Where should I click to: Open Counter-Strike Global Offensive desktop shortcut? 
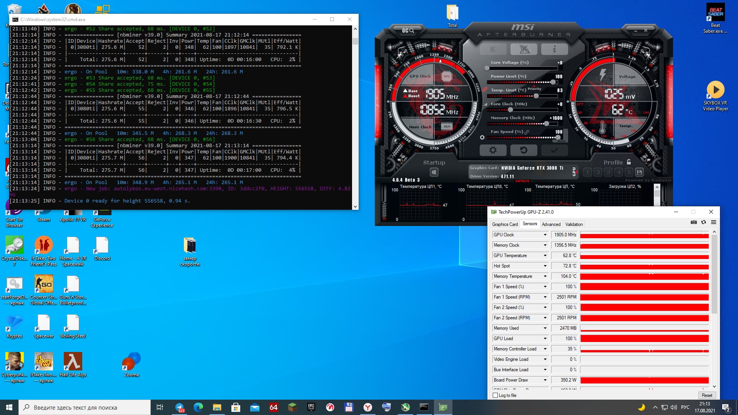tap(43, 290)
